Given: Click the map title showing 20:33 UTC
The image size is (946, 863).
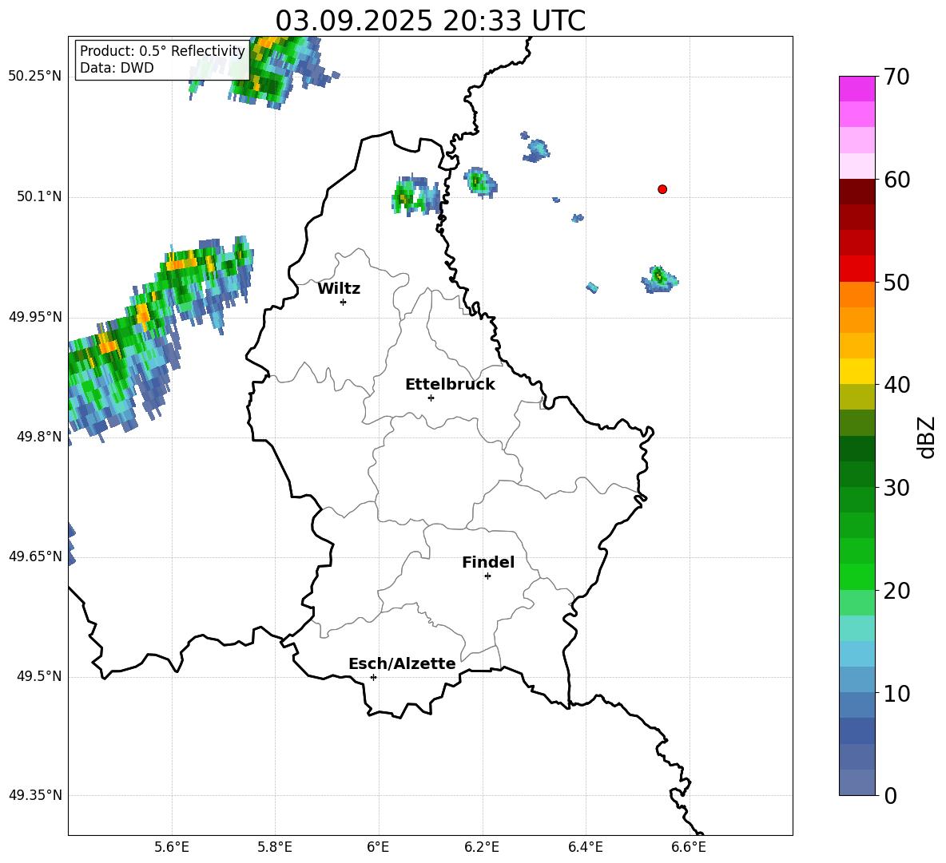Looking at the screenshot, I should pyautogui.click(x=430, y=21).
